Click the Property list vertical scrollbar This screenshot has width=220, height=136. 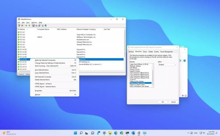pyautogui.click(x=153, y=75)
